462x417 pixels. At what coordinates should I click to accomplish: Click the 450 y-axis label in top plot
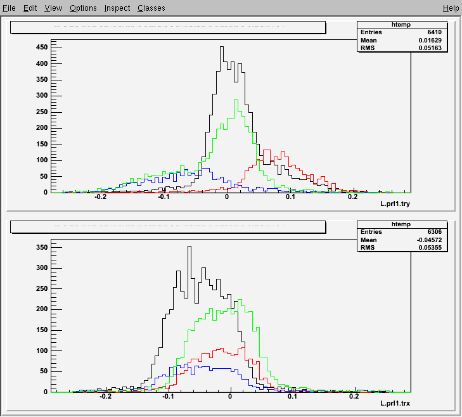pos(42,47)
